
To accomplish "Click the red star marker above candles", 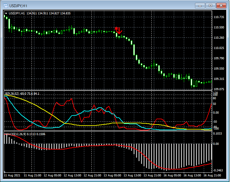I will coord(116,28).
